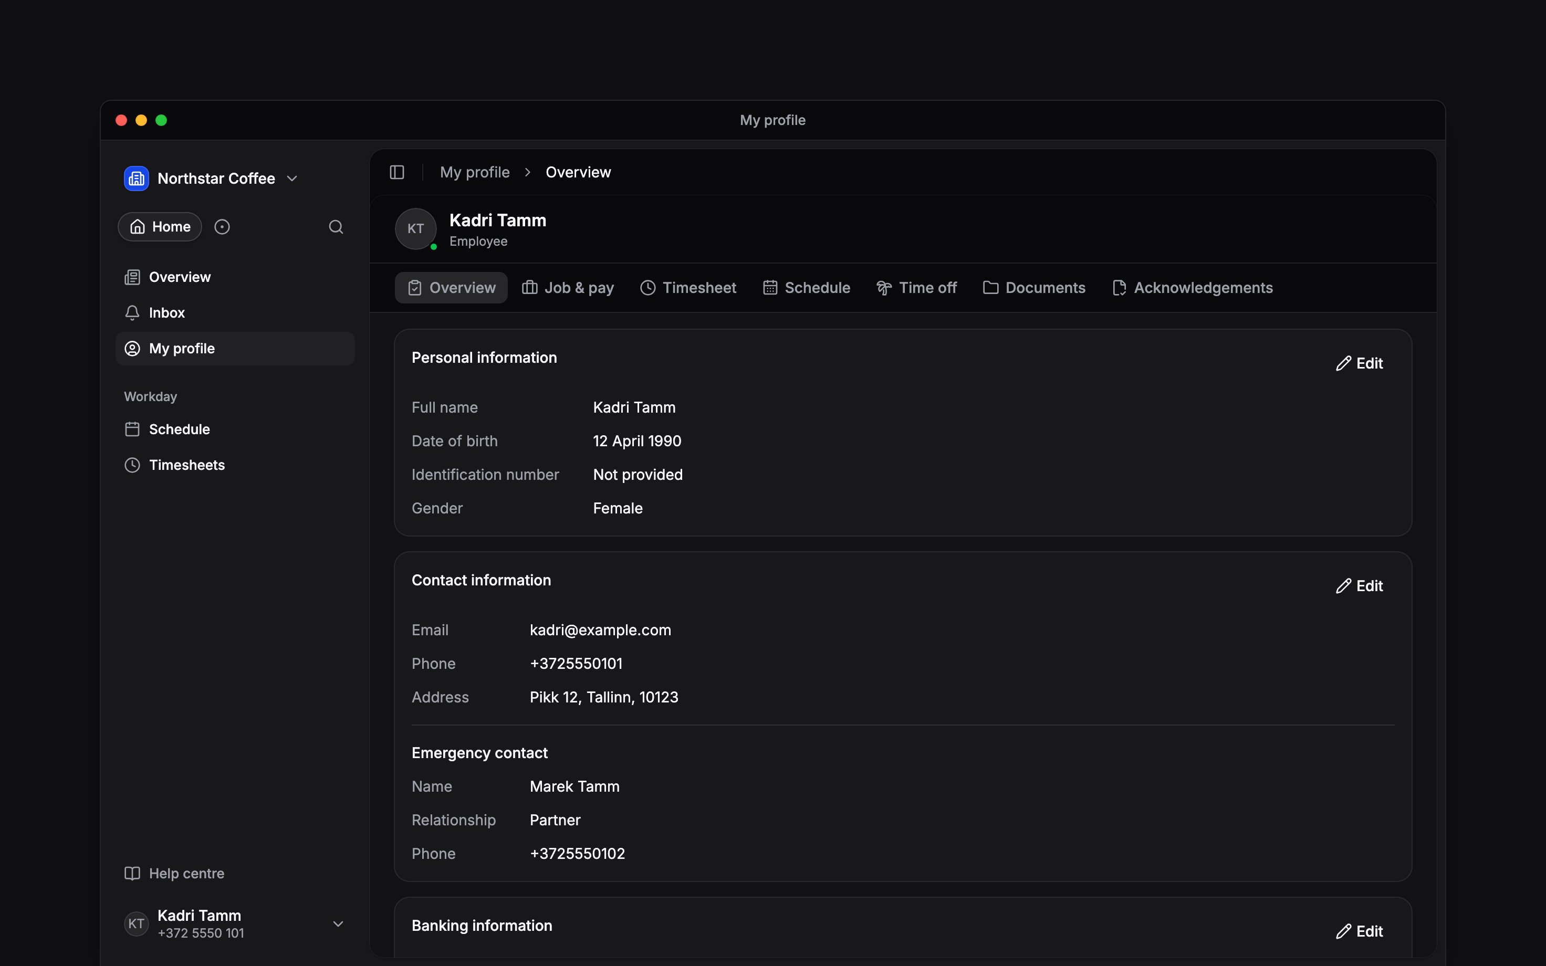The height and width of the screenshot is (966, 1546).
Task: Click the Job & pay briefcase icon
Action: pyautogui.click(x=530, y=288)
